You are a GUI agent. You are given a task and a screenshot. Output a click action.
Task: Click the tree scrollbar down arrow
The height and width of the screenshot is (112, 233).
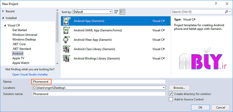pyautogui.click(x=57, y=63)
